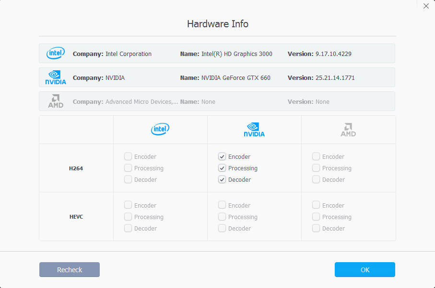This screenshot has height=288, width=435.
Task: Toggle Intel HEVC Processing checkbox
Action: tap(128, 217)
